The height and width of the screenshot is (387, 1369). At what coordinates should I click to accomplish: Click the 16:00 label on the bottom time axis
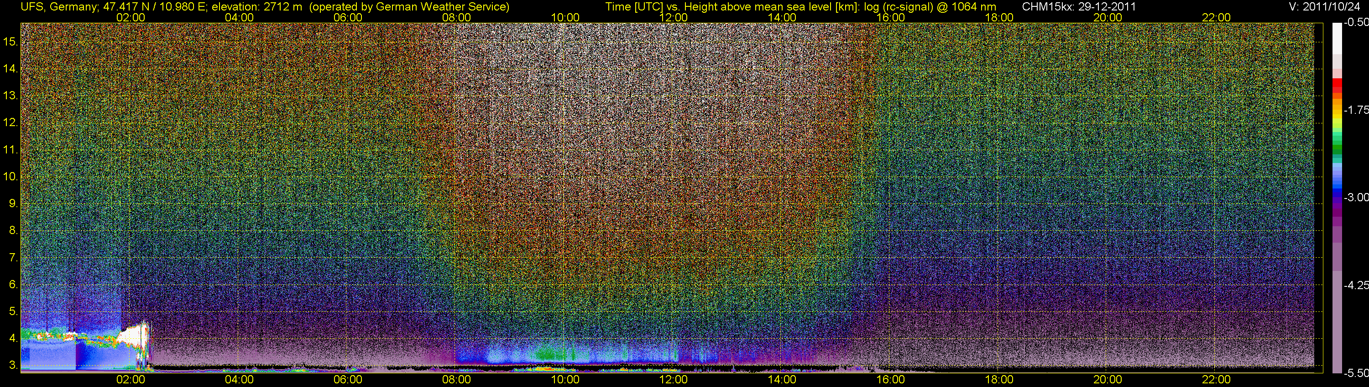pyautogui.click(x=890, y=380)
